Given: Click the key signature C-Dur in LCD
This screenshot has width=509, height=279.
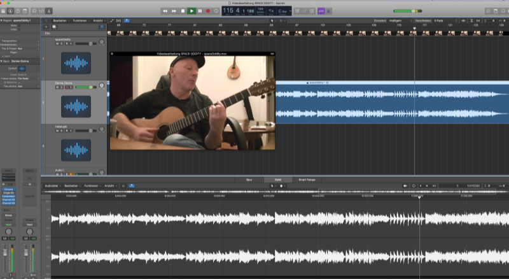Looking at the screenshot, I should [x=282, y=11].
